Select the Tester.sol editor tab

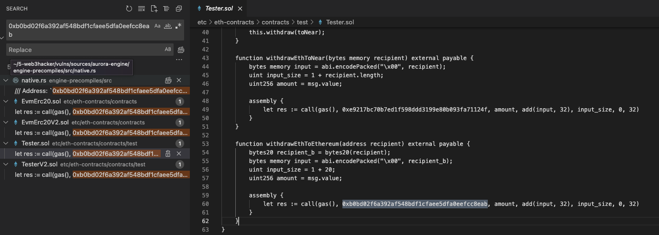(218, 9)
